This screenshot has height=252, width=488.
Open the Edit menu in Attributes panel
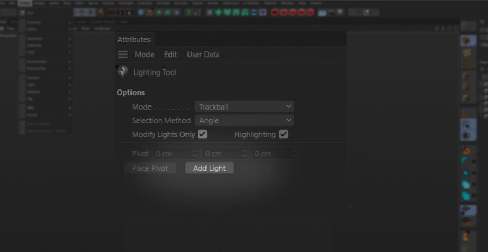tap(171, 55)
